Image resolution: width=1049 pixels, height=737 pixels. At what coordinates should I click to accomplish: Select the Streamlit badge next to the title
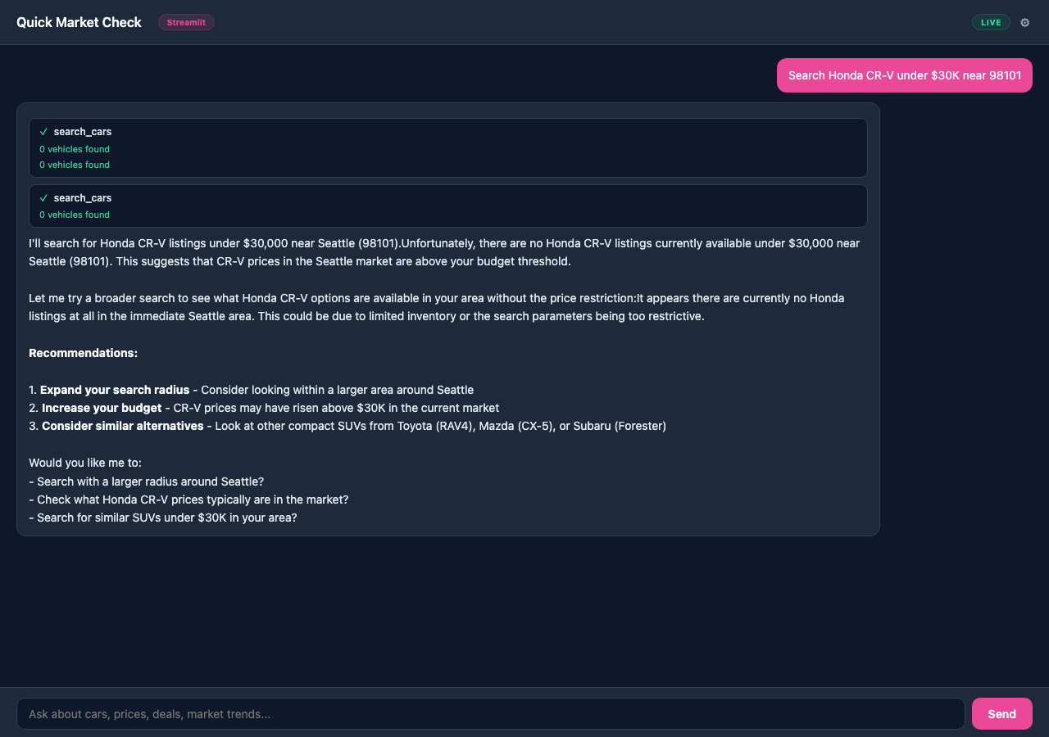click(x=186, y=22)
